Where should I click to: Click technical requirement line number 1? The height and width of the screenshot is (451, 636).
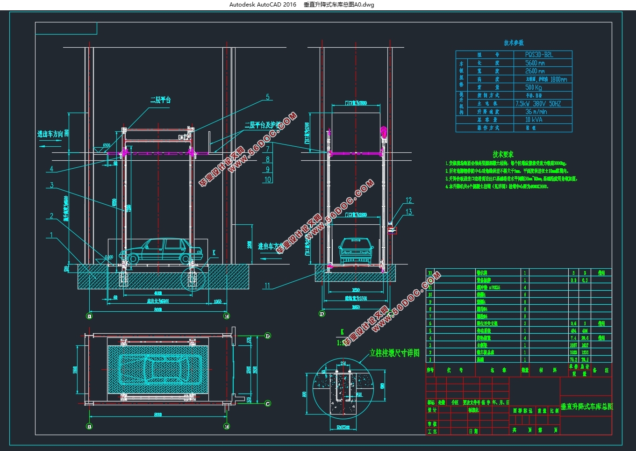[x=507, y=163]
